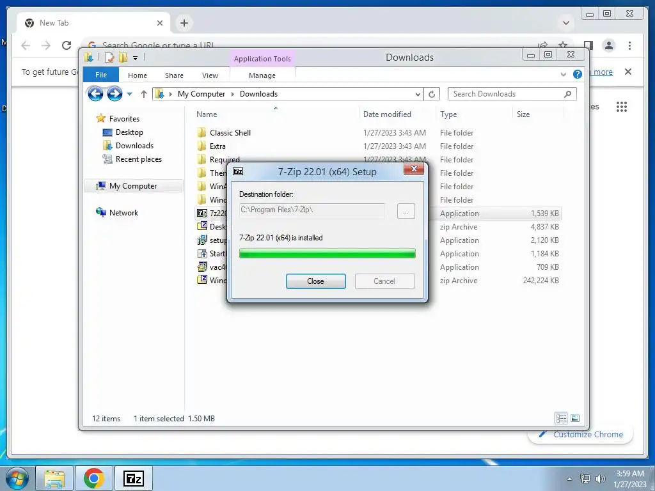Open Chrome tab search dropdown arrow
The height and width of the screenshot is (491, 655).
pos(566,23)
